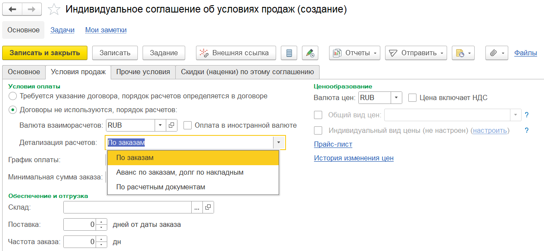Enable the general price type checkbox
Viewport: 544px width, 251px height.
318,115
